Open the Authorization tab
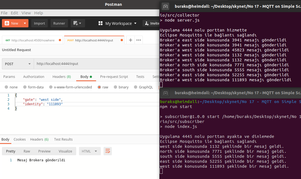Viewport: 301px width, 179px height. coord(34,77)
